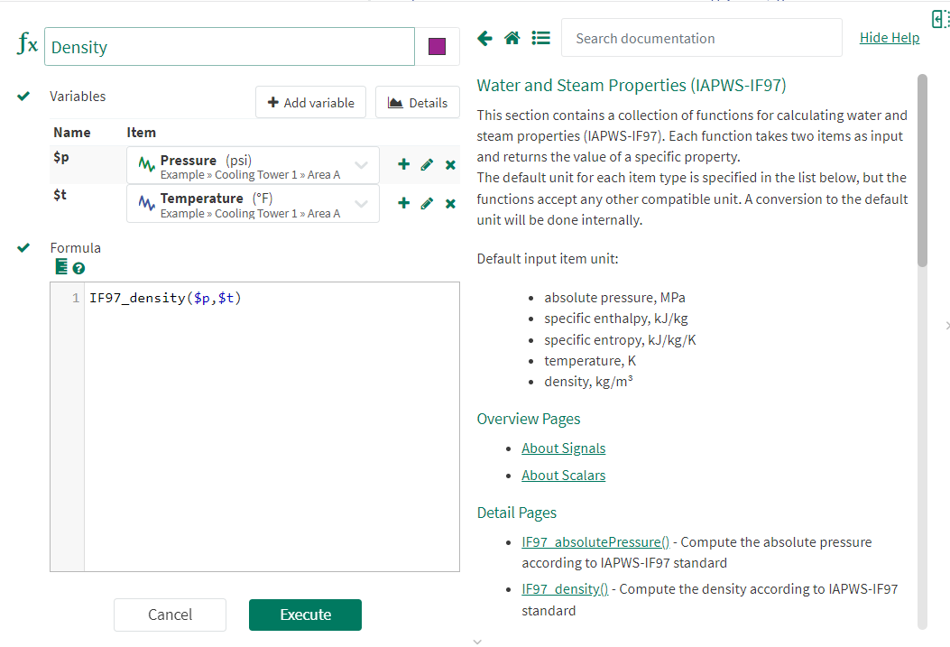This screenshot has width=950, height=647.
Task: Open the documentation table of contents list
Action: (540, 38)
